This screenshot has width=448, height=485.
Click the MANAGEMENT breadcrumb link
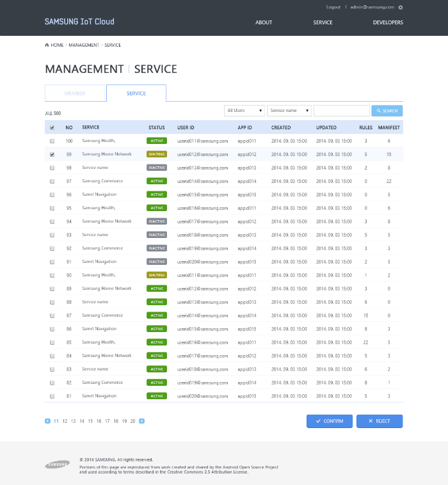(x=84, y=45)
